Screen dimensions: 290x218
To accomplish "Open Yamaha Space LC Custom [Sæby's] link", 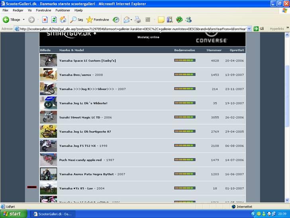I will (88, 61).
